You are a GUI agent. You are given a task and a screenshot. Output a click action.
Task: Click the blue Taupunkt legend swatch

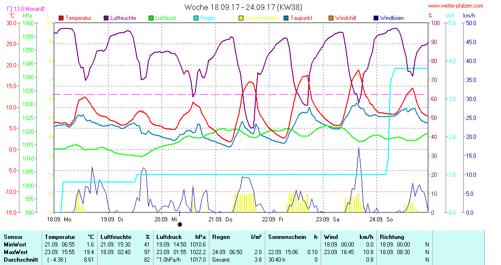point(286,18)
